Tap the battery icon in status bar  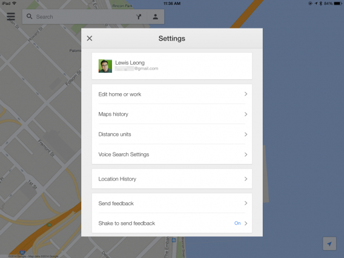click(x=338, y=3)
